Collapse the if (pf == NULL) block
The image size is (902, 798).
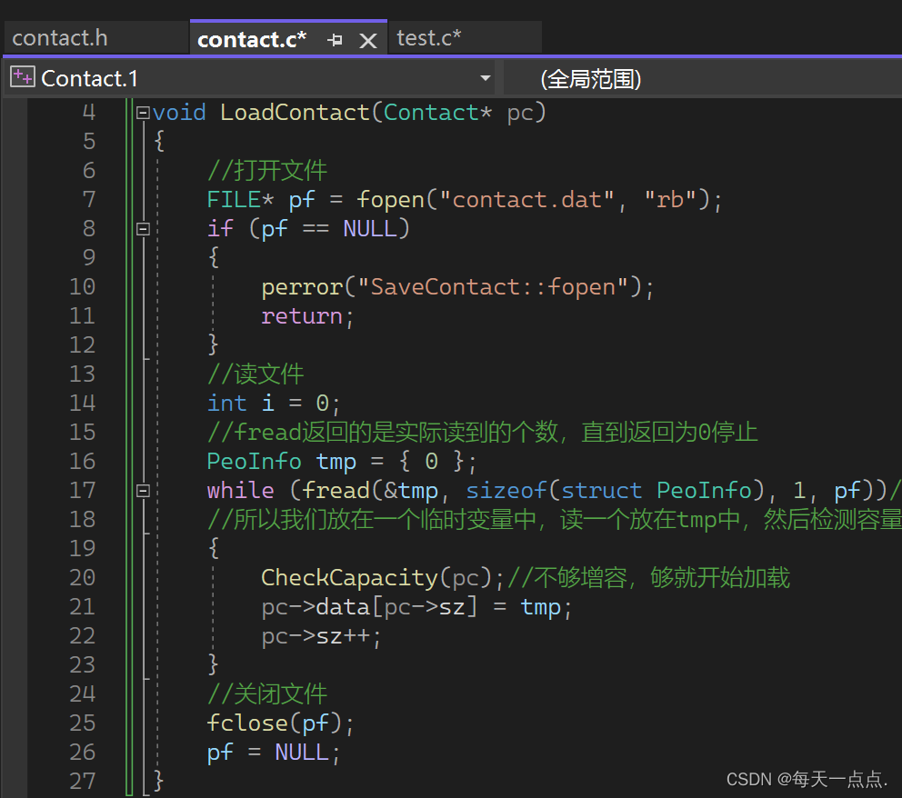pos(143,229)
